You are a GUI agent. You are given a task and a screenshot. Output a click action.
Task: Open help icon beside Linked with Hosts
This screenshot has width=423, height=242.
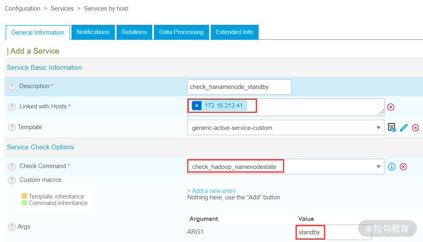click(x=12, y=106)
